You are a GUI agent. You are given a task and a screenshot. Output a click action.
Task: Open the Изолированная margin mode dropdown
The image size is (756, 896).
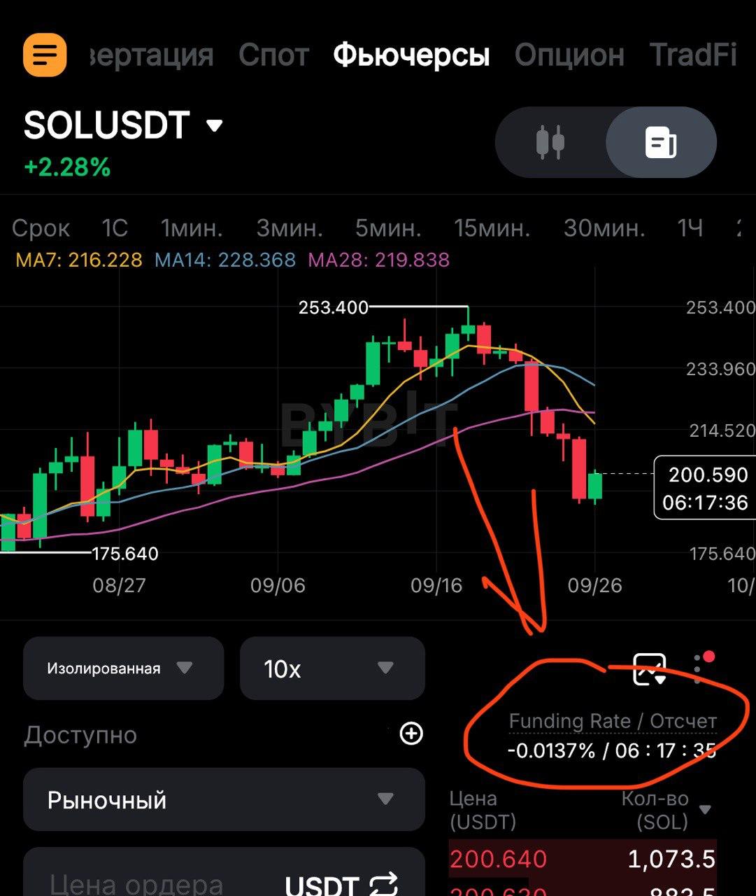click(x=123, y=668)
